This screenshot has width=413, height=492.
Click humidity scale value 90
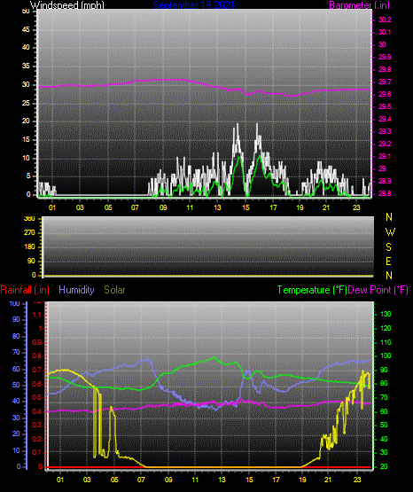16,319
